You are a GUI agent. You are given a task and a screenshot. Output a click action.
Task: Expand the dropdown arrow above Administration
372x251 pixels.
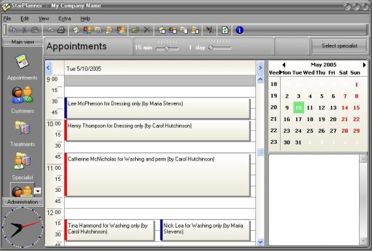pos(38,191)
